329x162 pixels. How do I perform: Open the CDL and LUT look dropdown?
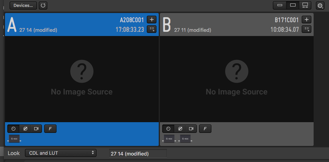point(61,153)
